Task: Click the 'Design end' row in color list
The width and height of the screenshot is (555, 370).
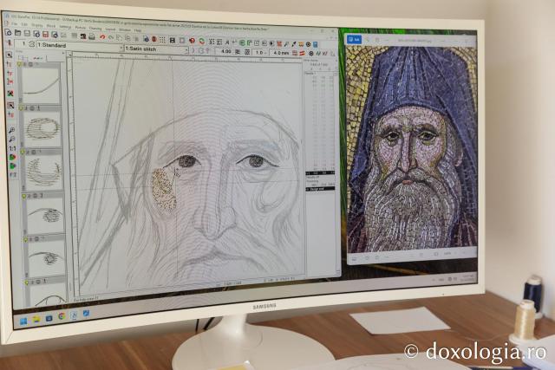Action: coord(320,187)
